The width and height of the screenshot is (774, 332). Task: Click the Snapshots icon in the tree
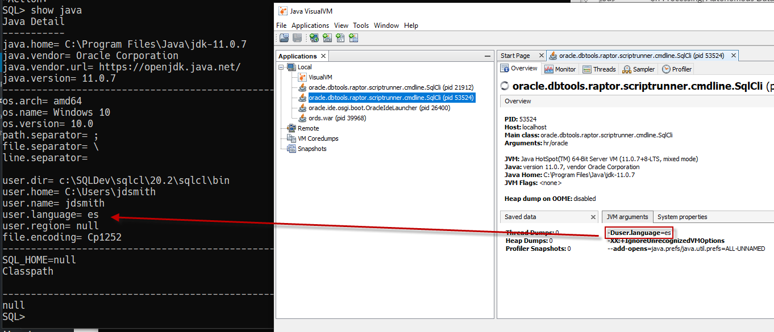(x=291, y=149)
